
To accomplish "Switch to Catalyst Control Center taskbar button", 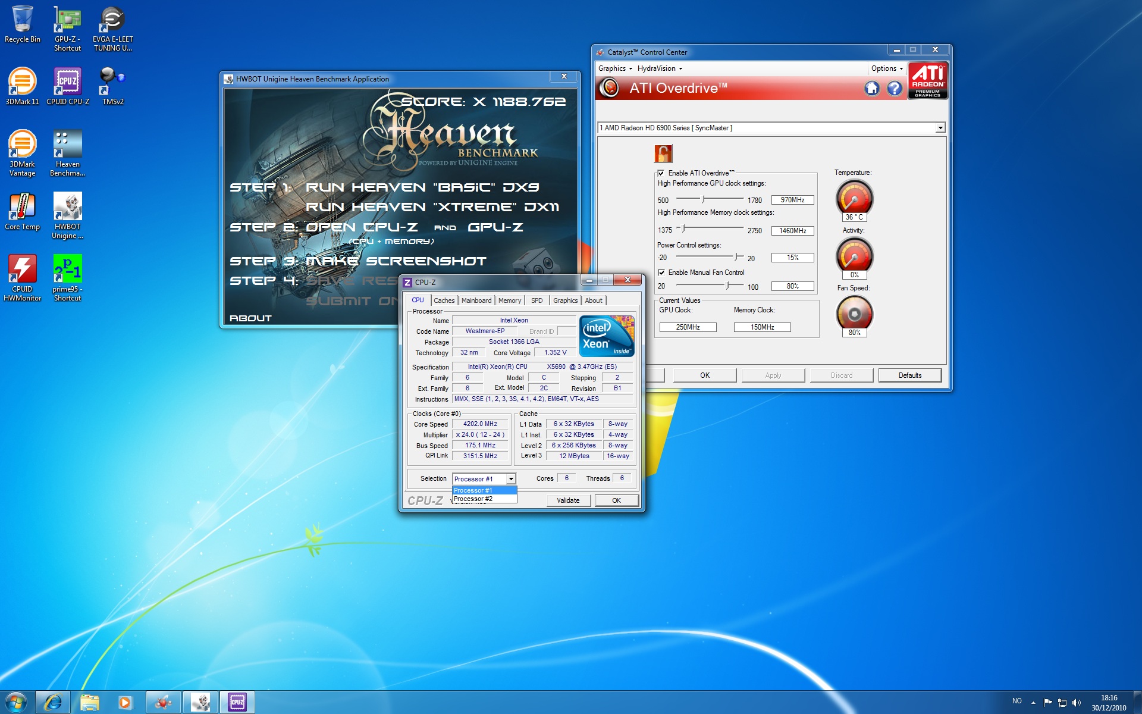I will click(x=164, y=702).
